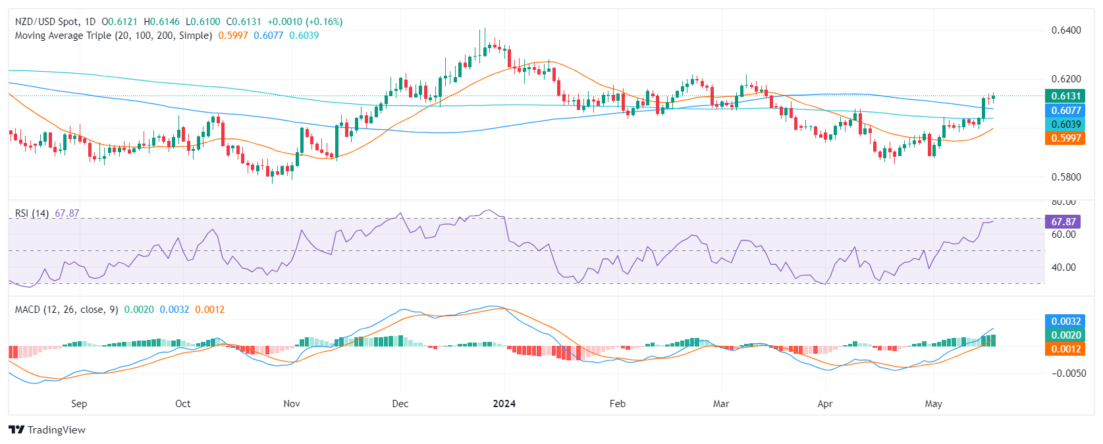Click the blue 0.6077 moving average tag
Viewport: 1103px width, 444px height.
(x=1065, y=111)
